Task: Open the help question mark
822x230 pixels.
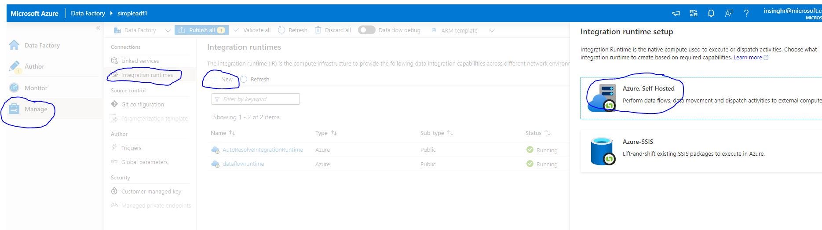Action: pyautogui.click(x=746, y=13)
